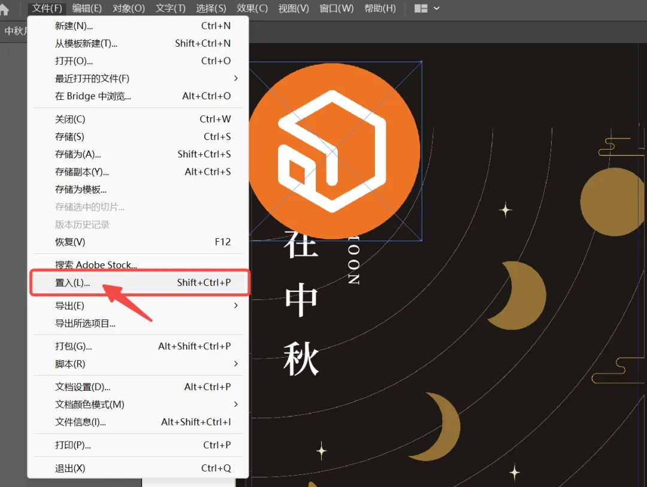Select 打包(G)... menu item
Viewport: 647px width, 487px height.
[x=138, y=346]
